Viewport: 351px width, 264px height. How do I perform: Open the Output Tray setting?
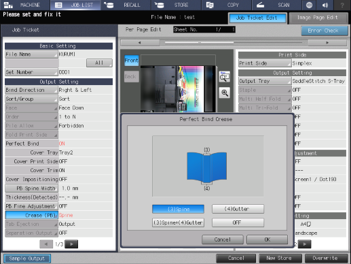click(x=265, y=81)
